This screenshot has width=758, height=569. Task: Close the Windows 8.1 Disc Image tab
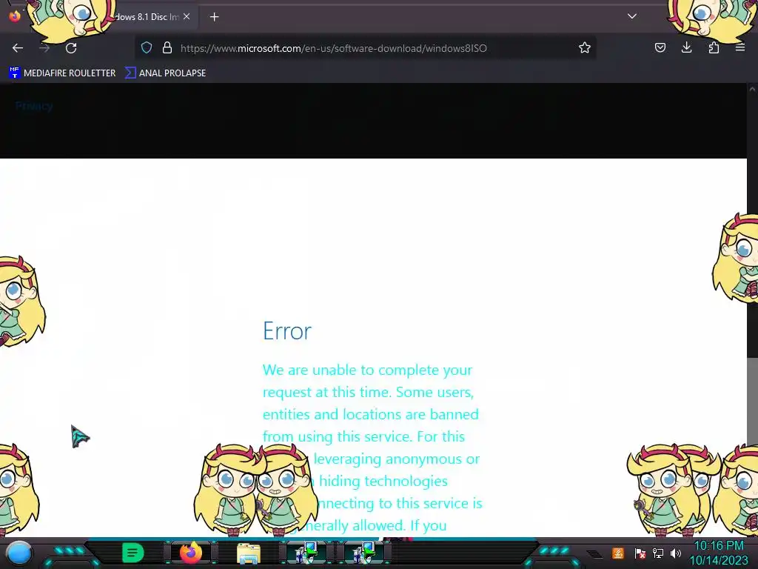[187, 16]
